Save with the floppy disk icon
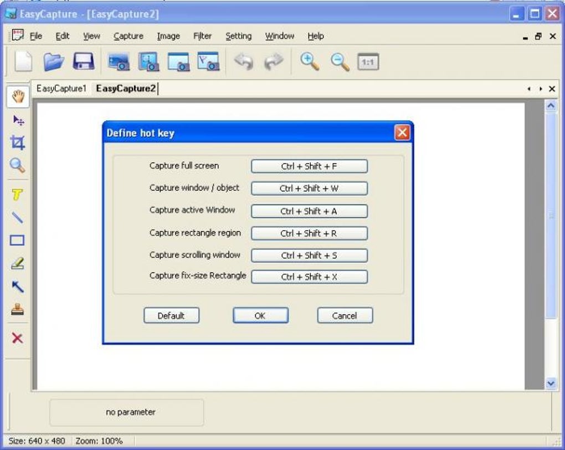This screenshot has height=450, width=565. coord(84,62)
